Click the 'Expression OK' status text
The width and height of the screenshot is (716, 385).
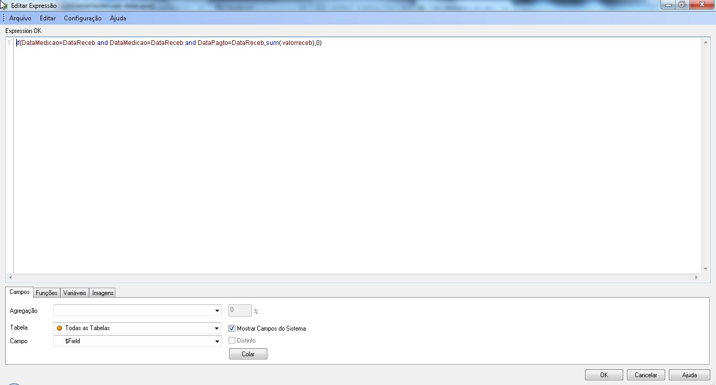24,31
